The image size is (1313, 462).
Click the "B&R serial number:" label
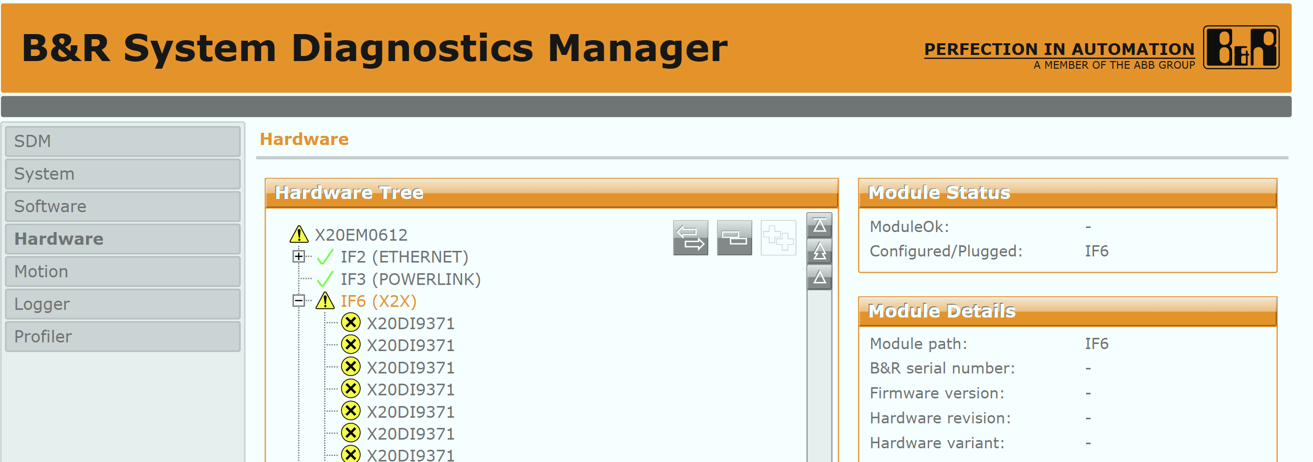tap(942, 368)
